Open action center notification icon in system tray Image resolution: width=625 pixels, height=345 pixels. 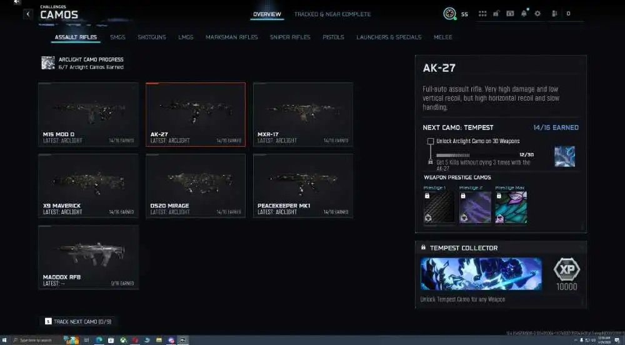(x=617, y=340)
